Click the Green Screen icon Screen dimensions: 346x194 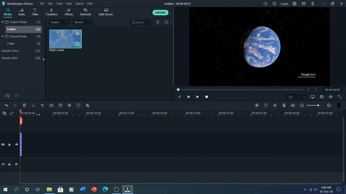pyautogui.click(x=69, y=106)
